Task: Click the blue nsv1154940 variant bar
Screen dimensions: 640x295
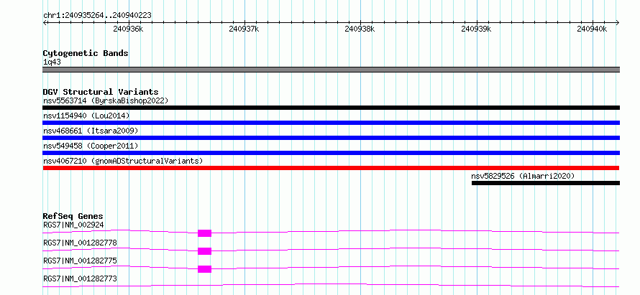Action: 331,123
